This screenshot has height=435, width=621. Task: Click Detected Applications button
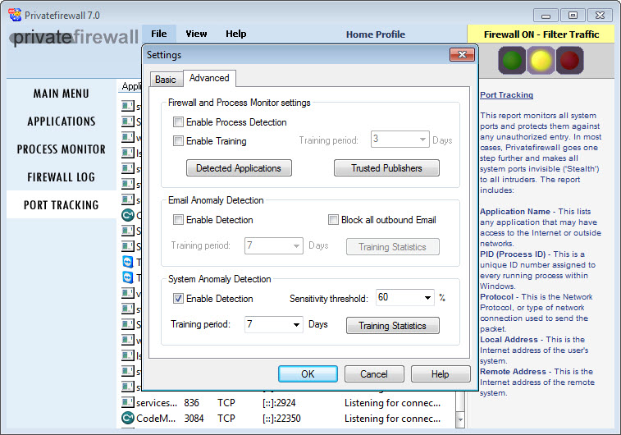(239, 168)
